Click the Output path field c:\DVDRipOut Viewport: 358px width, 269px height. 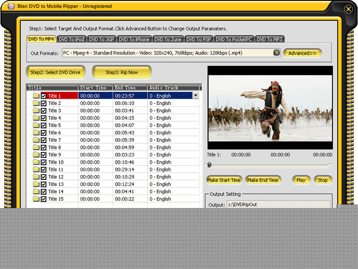[x=278, y=204]
